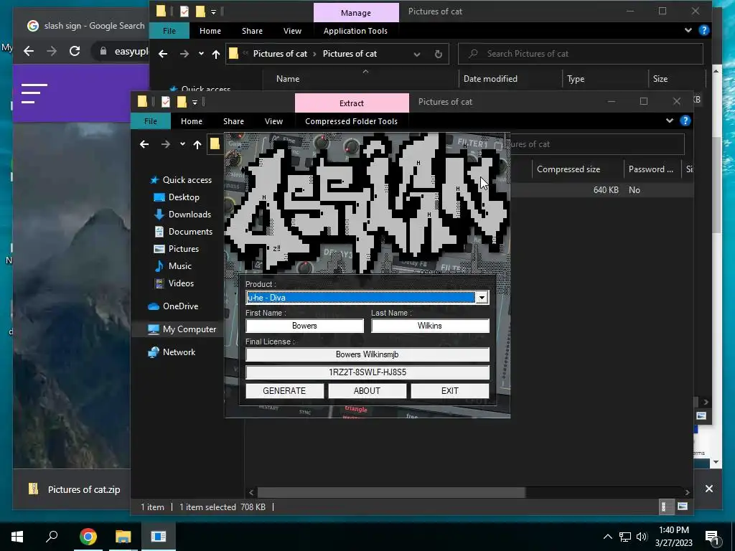Open hamburger menu on purple webpage
The image size is (735, 551).
[34, 93]
